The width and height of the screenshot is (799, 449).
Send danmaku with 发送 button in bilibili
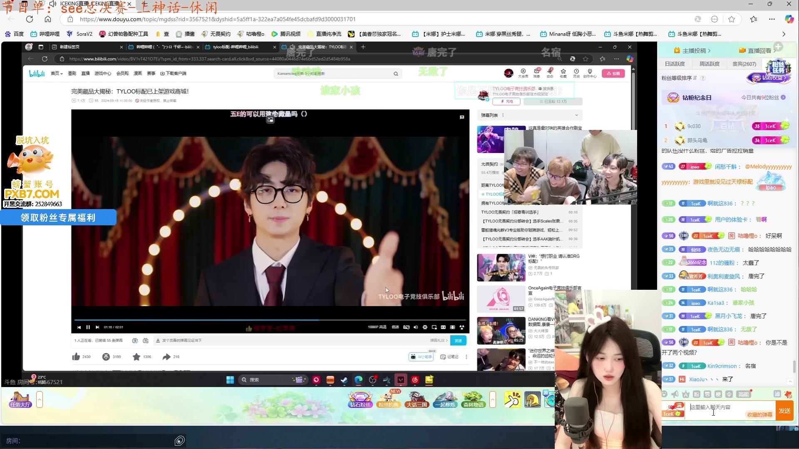pyautogui.click(x=458, y=340)
